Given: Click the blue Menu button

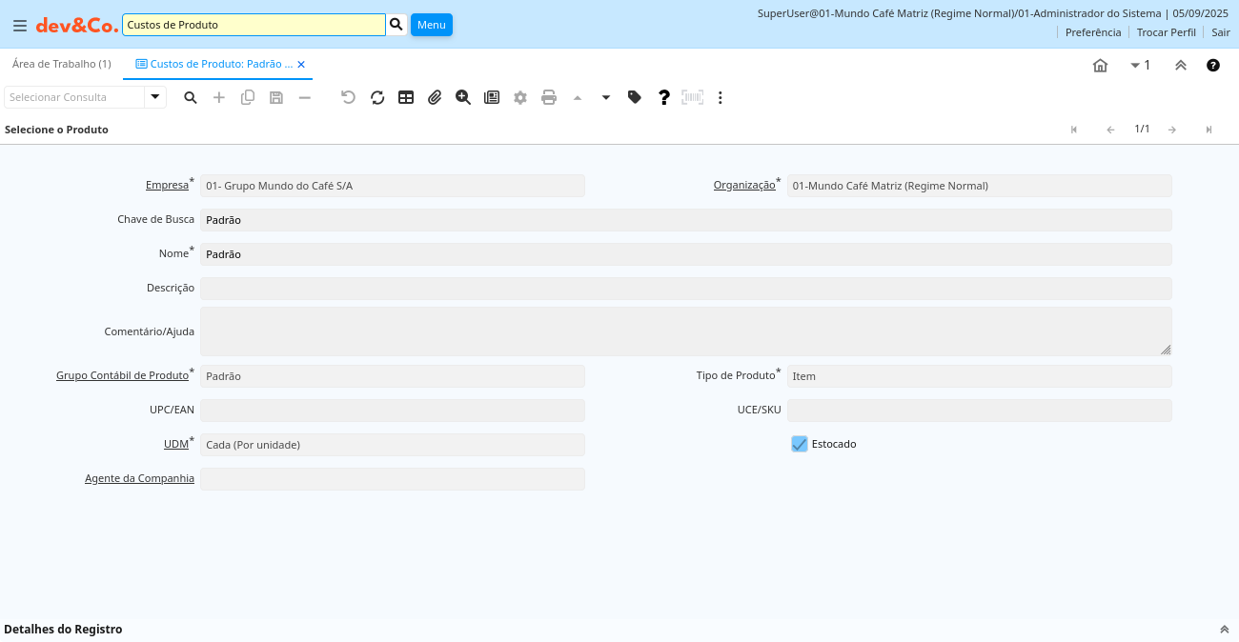Looking at the screenshot, I should pyautogui.click(x=432, y=25).
